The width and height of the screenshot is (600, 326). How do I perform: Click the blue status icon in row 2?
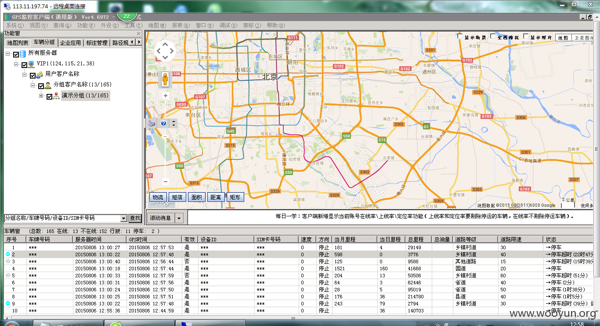tap(8, 254)
